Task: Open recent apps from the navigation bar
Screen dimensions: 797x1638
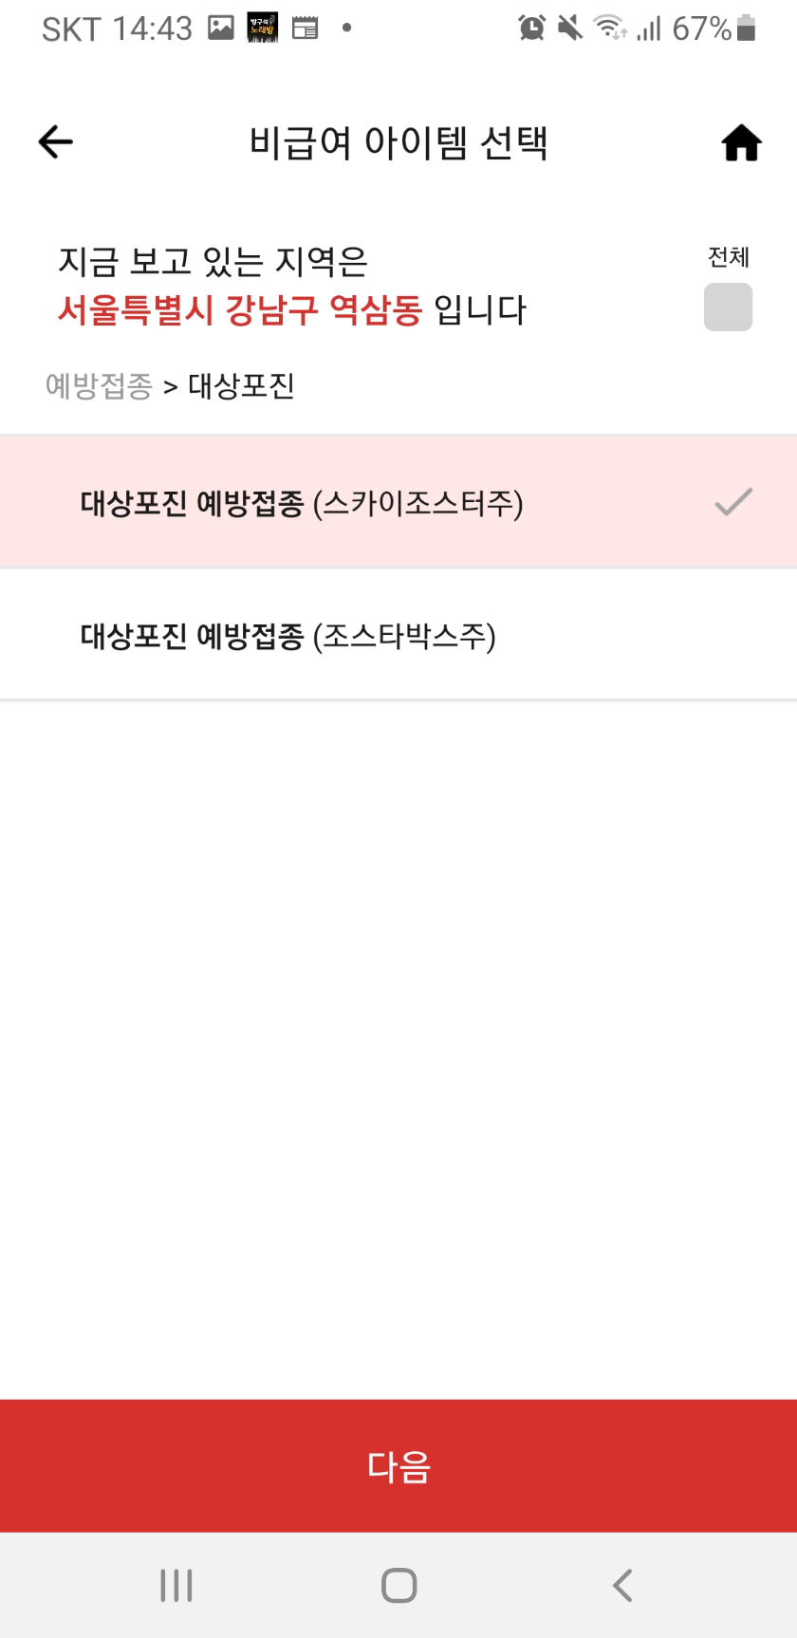Action: click(176, 1584)
